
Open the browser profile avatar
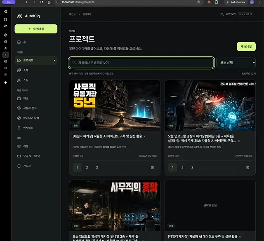tap(252, 2)
